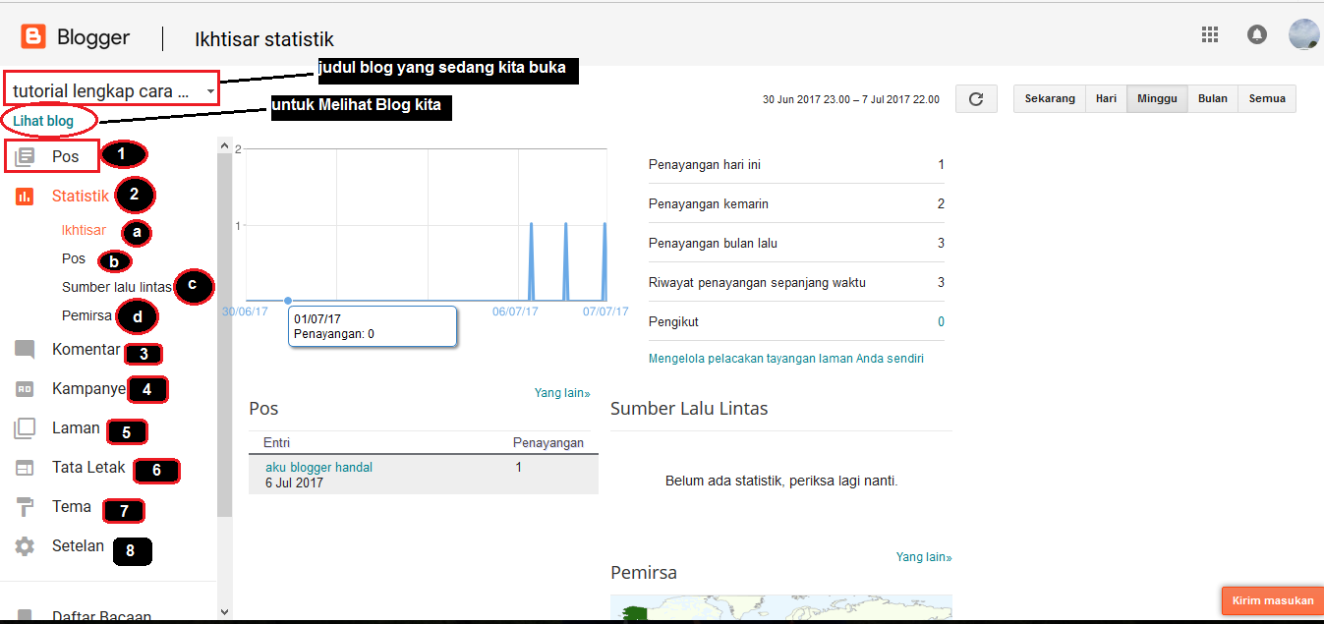1324x624 pixels.
Task: Click the Tema paint roller icon
Action: 25,507
